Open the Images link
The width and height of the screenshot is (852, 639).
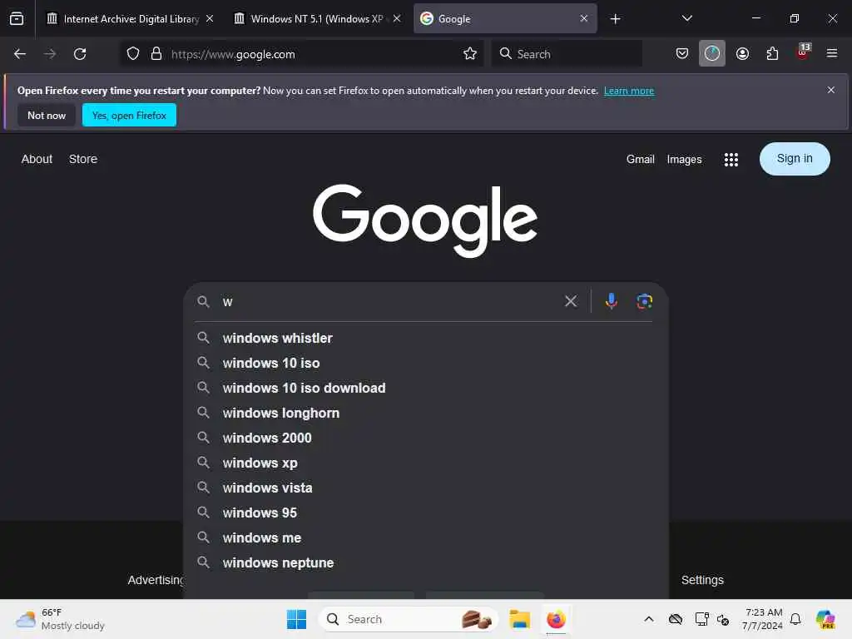(684, 159)
